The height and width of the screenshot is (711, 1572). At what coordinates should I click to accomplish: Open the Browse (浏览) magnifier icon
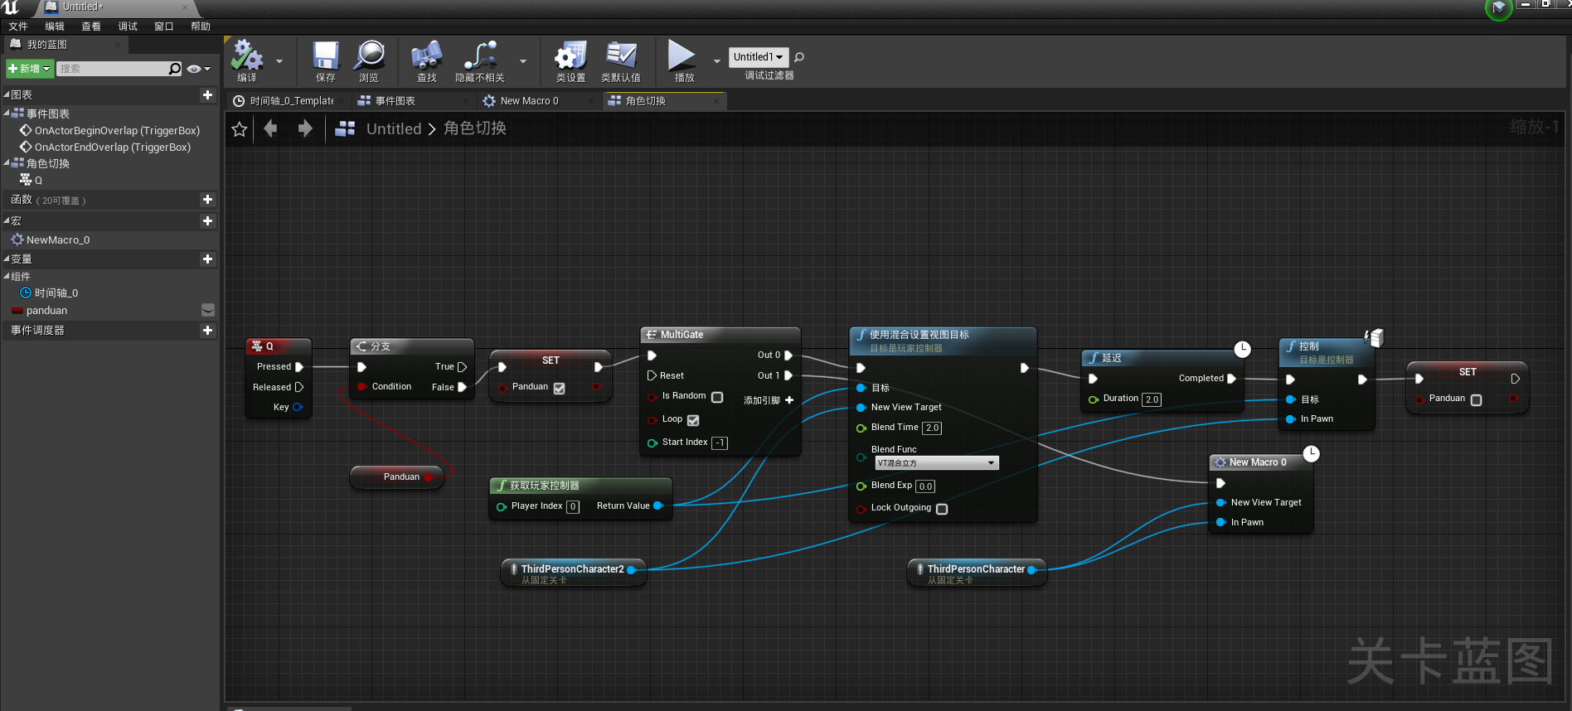[369, 56]
